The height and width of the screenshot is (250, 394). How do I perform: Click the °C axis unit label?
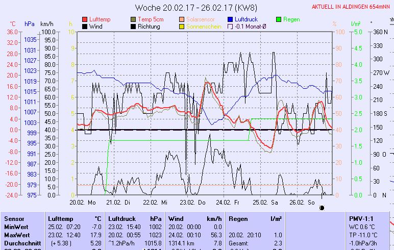(13, 24)
